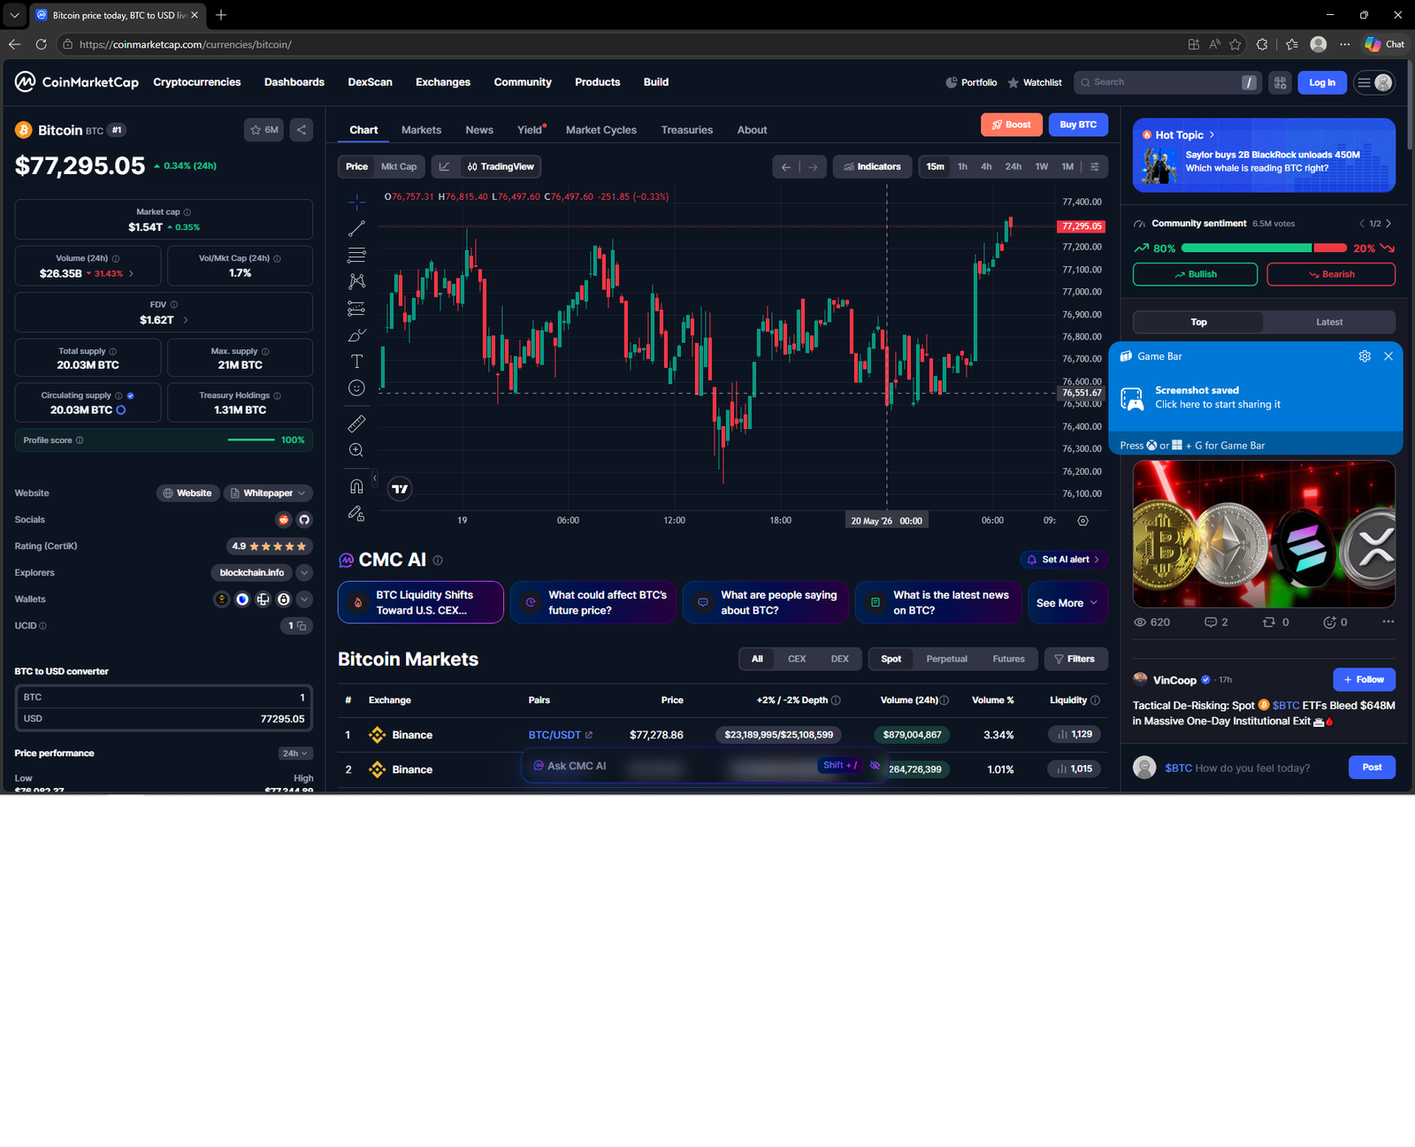Screen dimensions: 1415x1147
Task: Open the Fibonacci retracement tool
Action: (x=356, y=256)
